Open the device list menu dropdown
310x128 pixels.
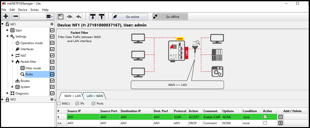pyautogui.click(x=49, y=16)
